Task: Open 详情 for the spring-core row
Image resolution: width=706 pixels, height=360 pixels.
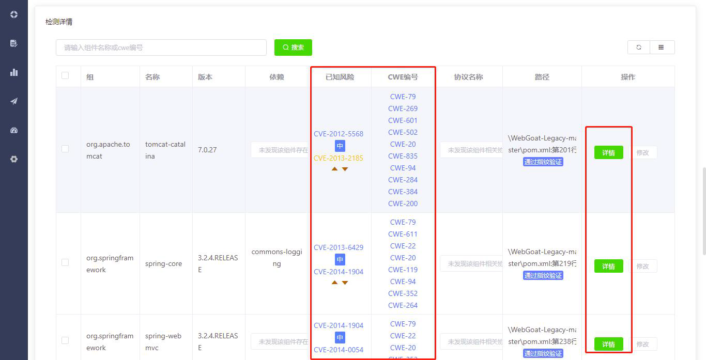Action: tap(609, 266)
